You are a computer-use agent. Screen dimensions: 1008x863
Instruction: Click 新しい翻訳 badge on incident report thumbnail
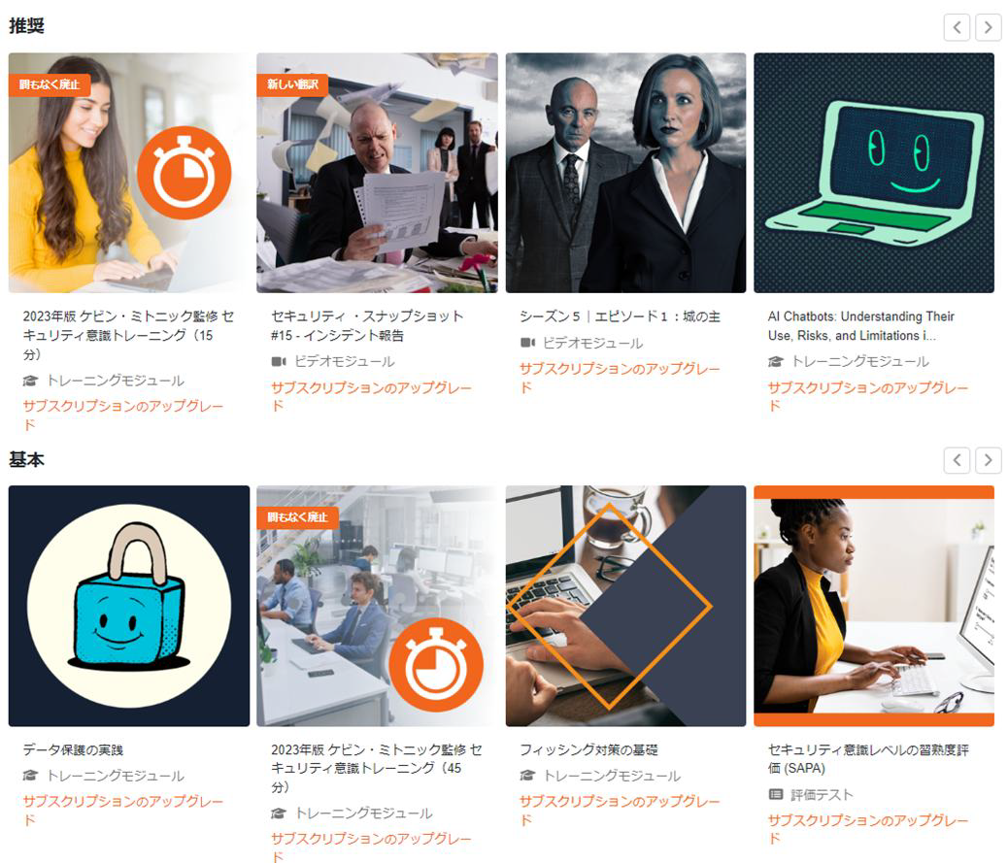[292, 84]
